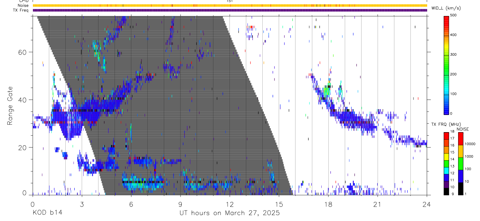Click the 17 label on the TX FRQ scale

[x=452, y=138]
